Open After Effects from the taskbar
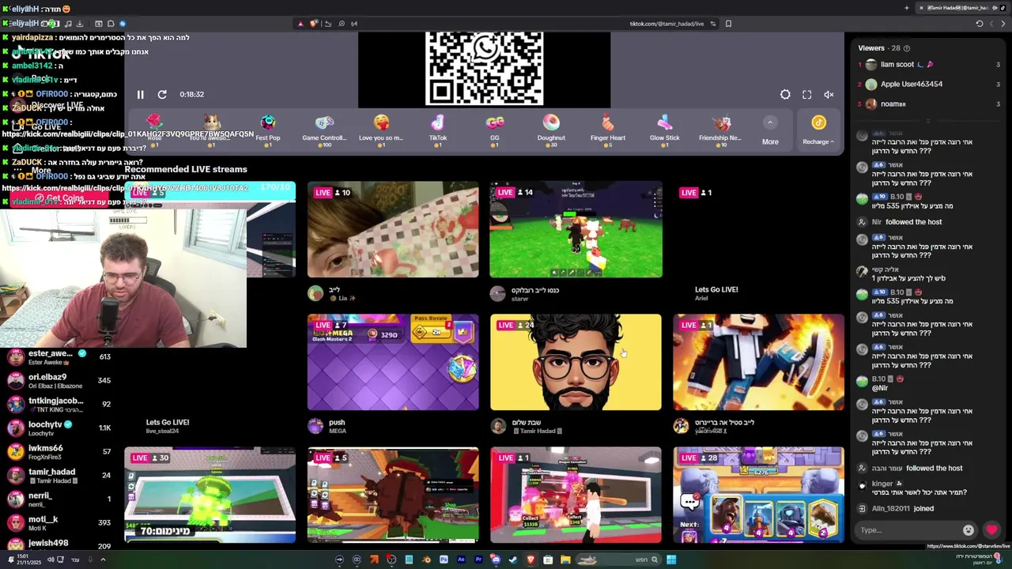 pos(461,560)
